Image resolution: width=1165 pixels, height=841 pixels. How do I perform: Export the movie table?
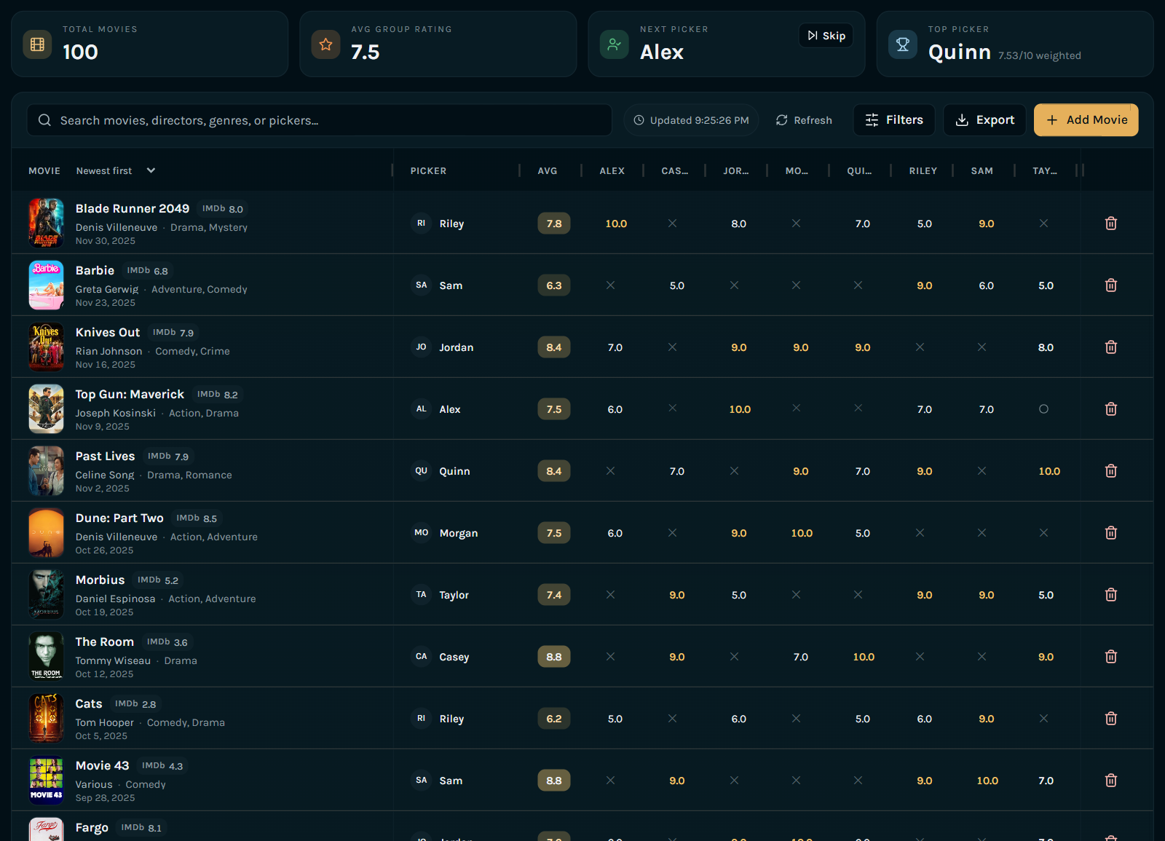tap(984, 120)
